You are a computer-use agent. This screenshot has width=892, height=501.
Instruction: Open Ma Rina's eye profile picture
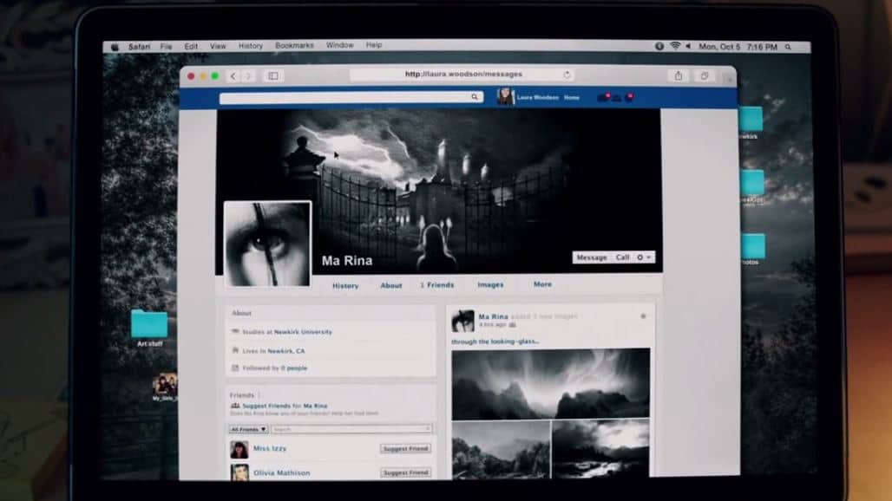(267, 244)
